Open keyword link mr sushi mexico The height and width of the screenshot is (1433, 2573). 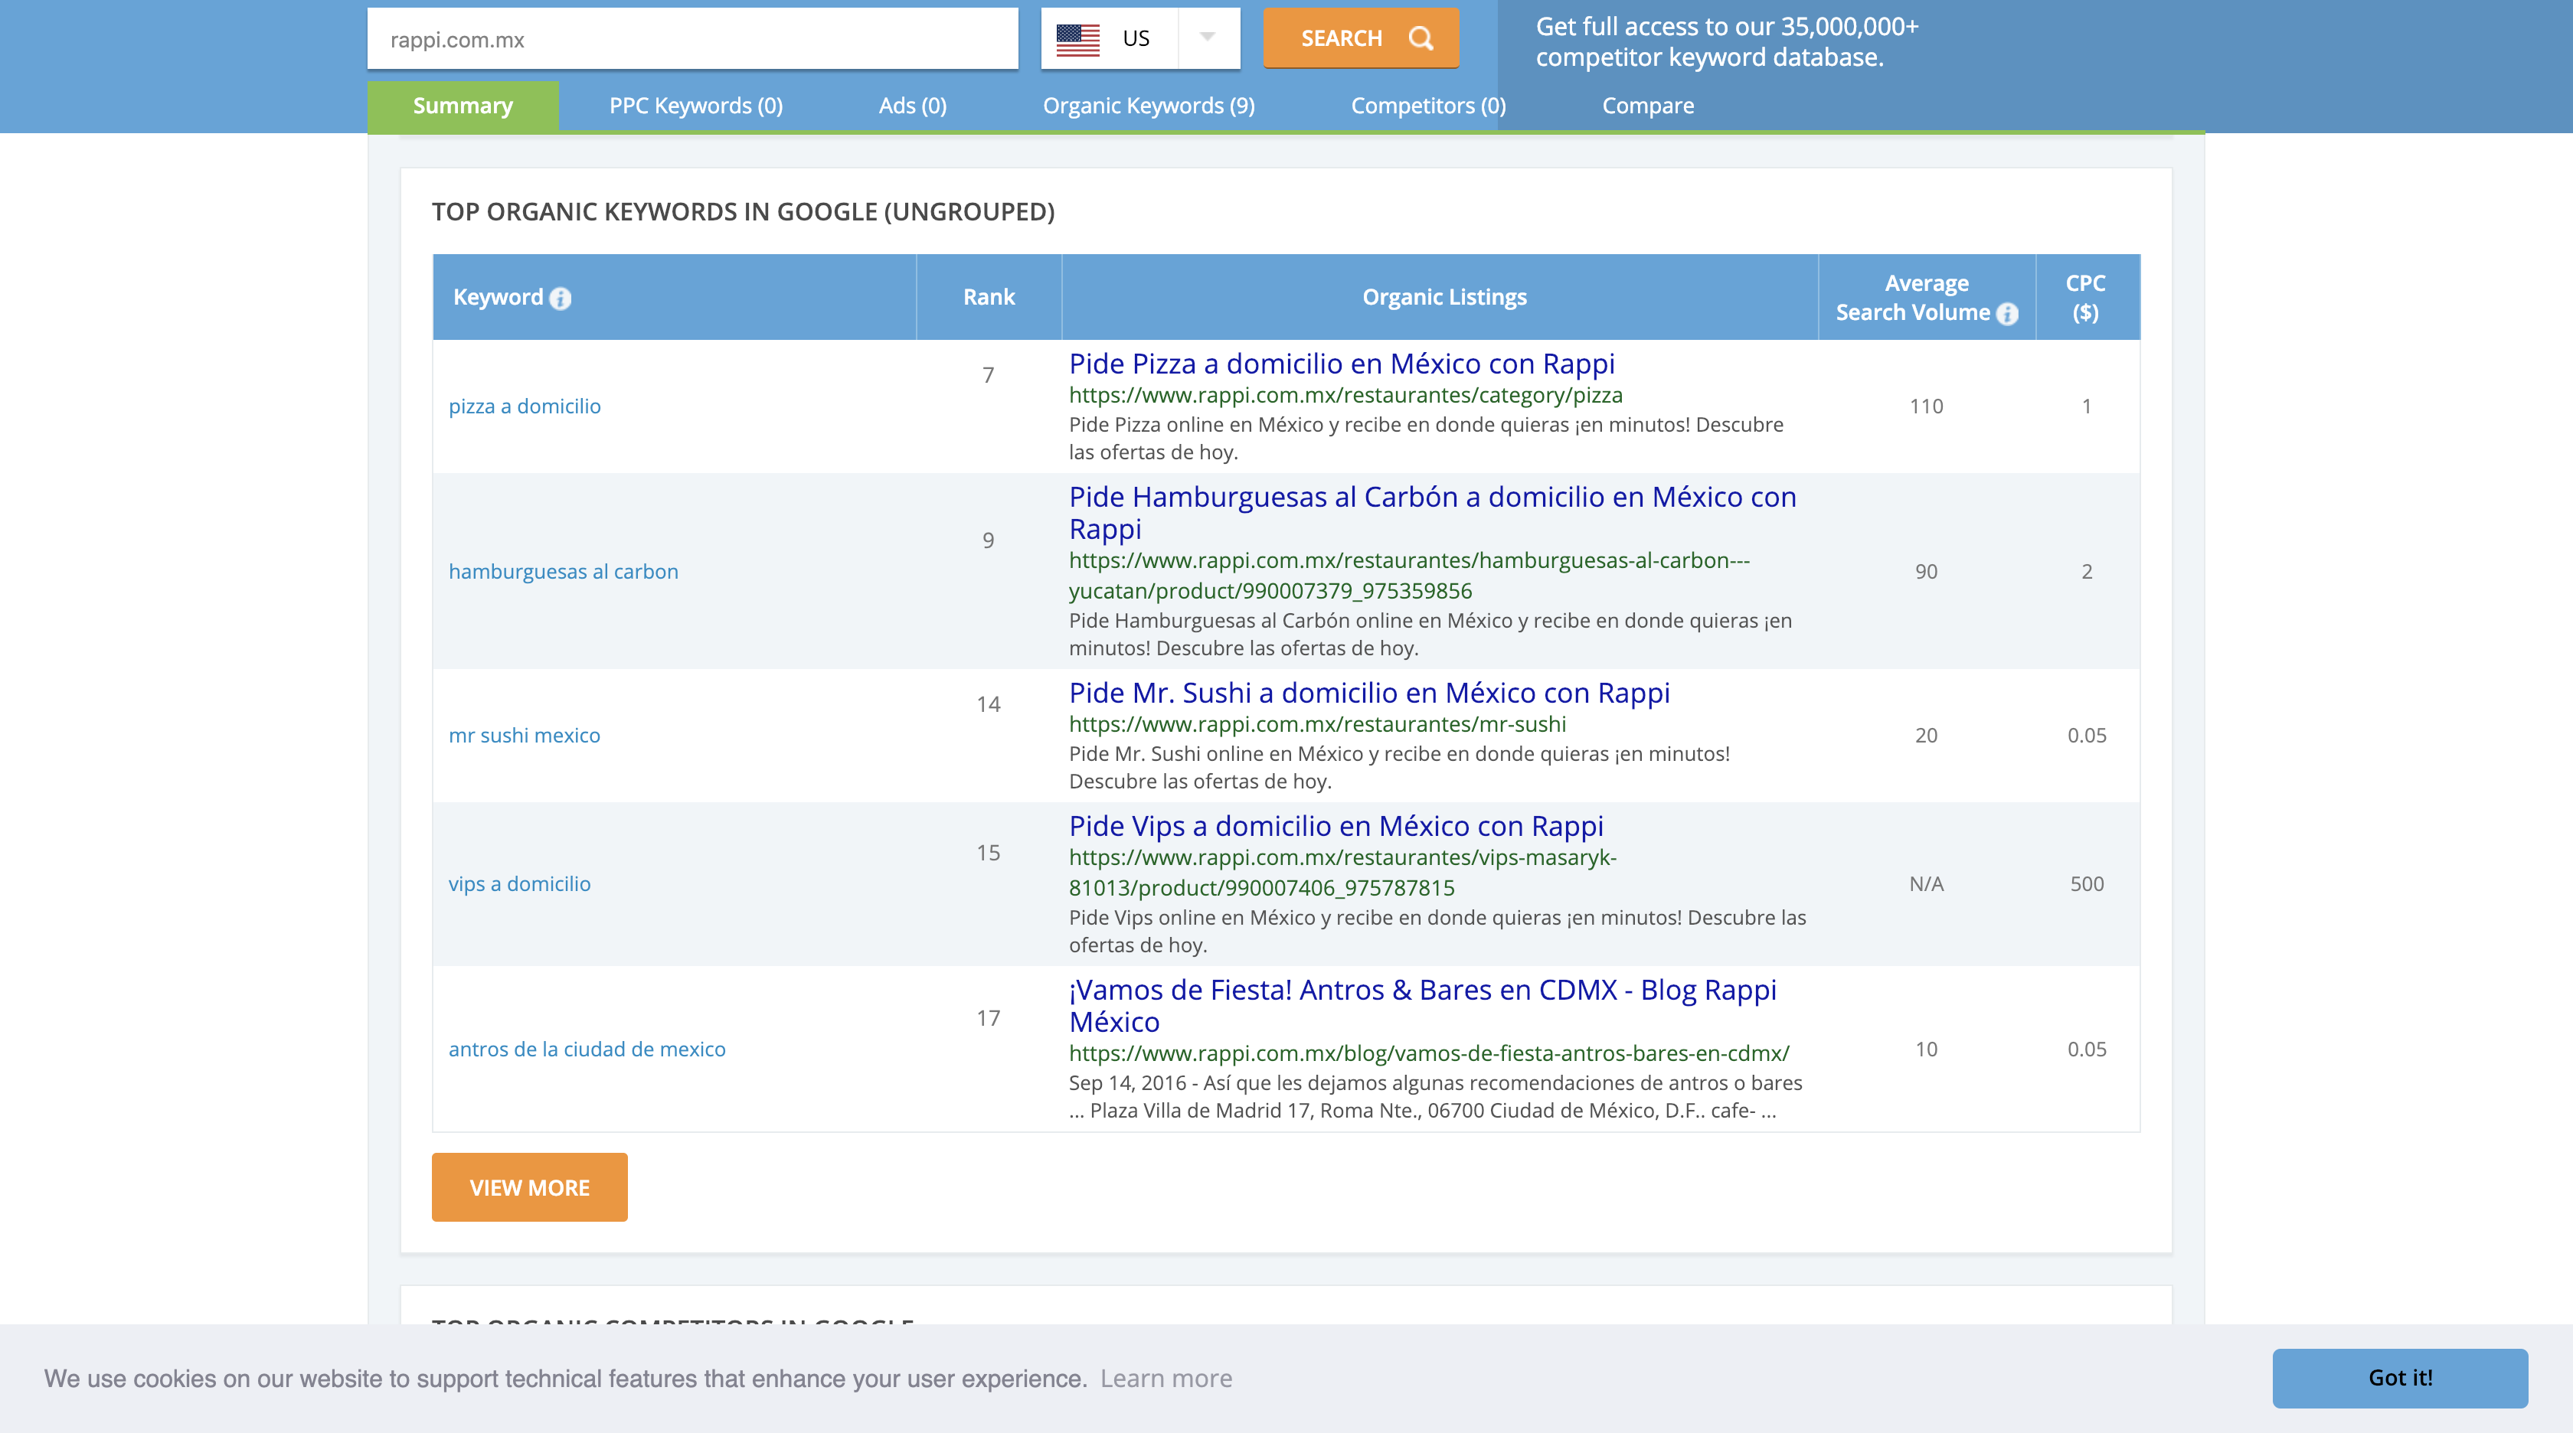[525, 736]
